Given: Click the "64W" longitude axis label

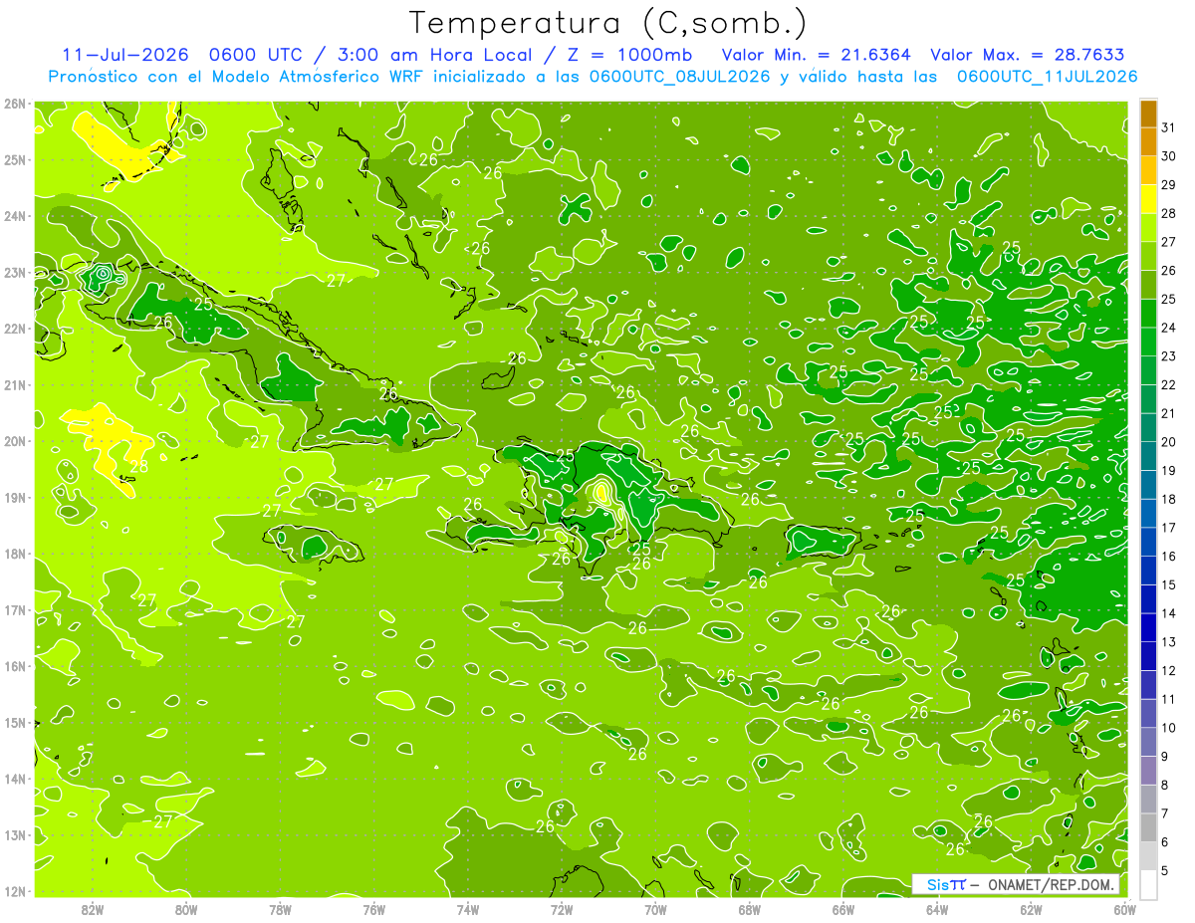Looking at the screenshot, I should [937, 909].
